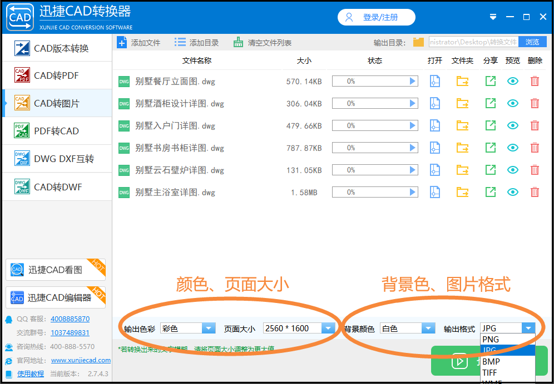Expand the 背景颜色 白色 dropdown
The image size is (554, 384).
coord(428,329)
